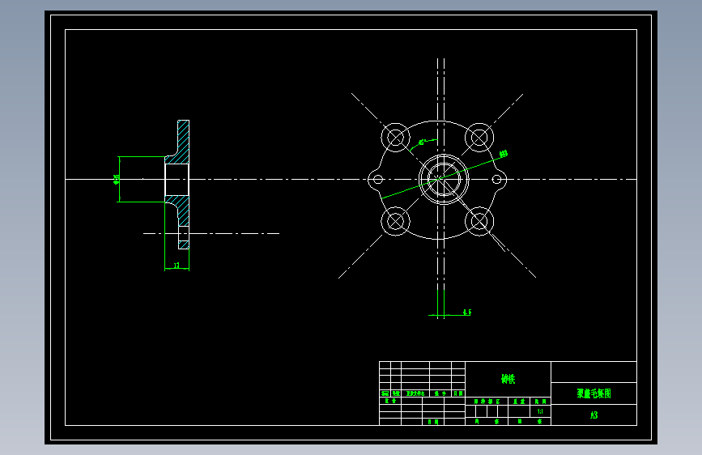702x455 pixels.
Task: Click the "A3" sheet size text
Action: [594, 415]
